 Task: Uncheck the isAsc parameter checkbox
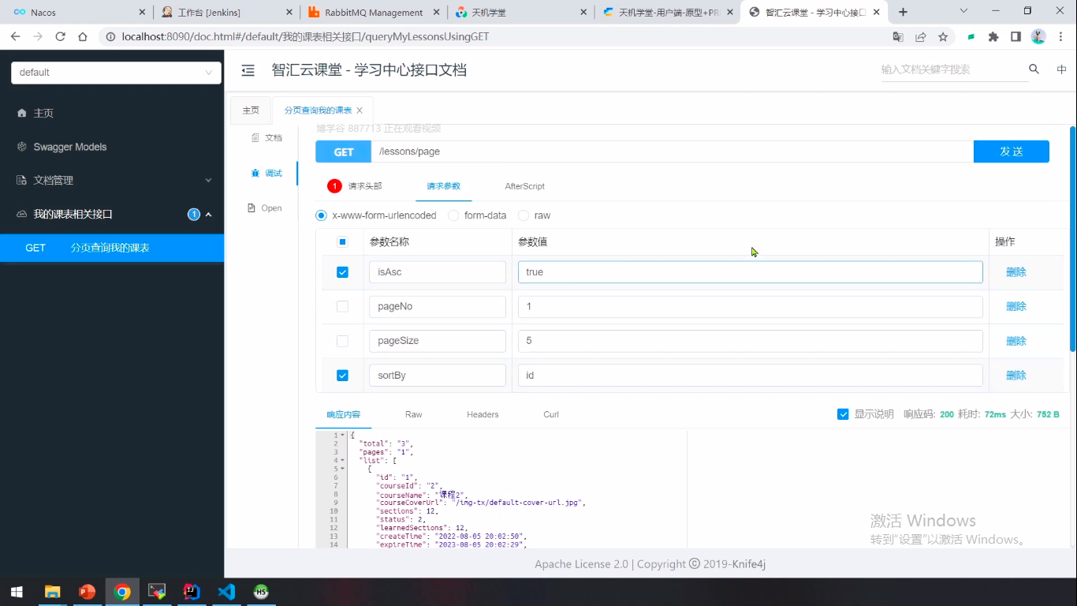[x=342, y=272]
